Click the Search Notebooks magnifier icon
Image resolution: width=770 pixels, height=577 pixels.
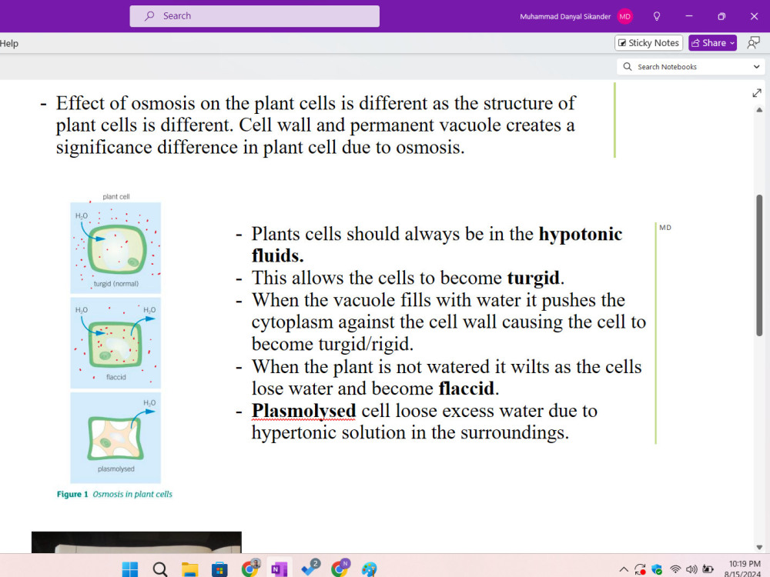coord(627,67)
